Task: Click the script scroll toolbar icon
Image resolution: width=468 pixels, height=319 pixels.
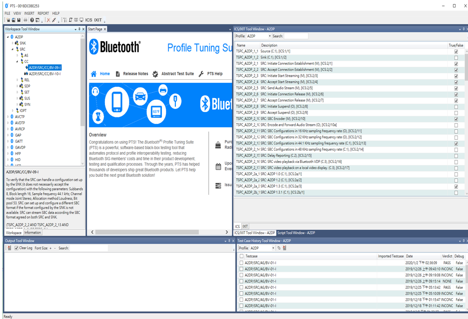Action: pyautogui.click(x=71, y=20)
